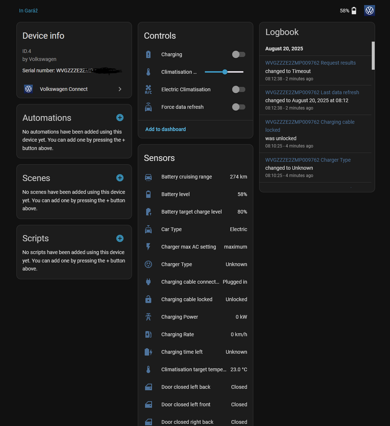
Task: Add a new automation with plus icon
Action: click(120, 118)
